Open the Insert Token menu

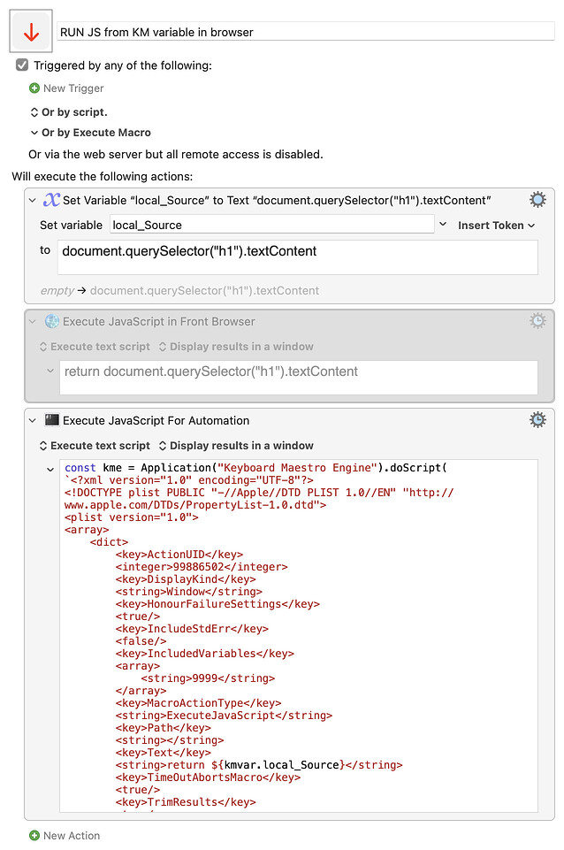pos(496,226)
